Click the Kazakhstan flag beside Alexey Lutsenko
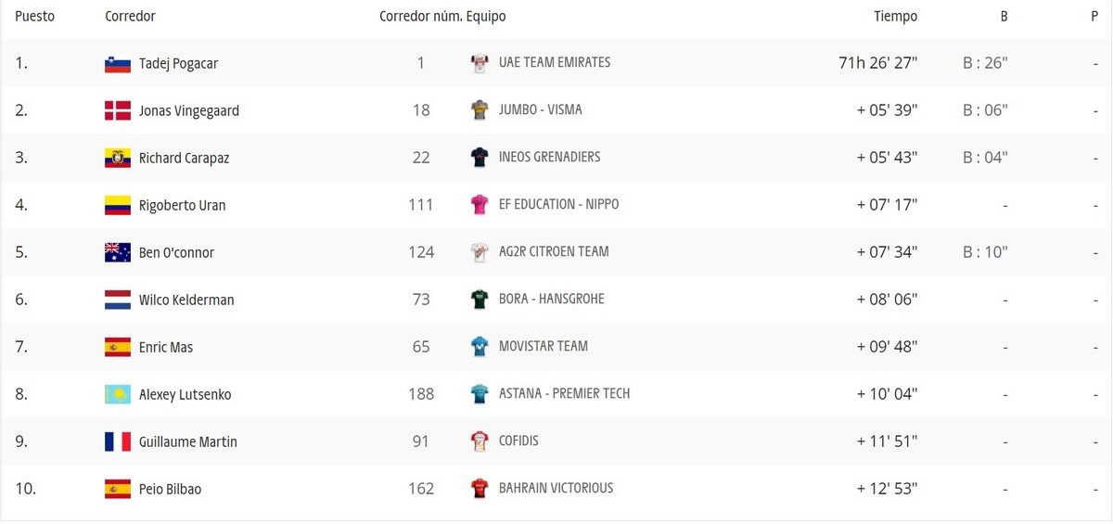 tap(117, 395)
